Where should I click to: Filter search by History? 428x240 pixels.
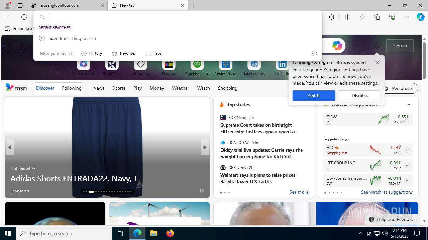coord(92,53)
